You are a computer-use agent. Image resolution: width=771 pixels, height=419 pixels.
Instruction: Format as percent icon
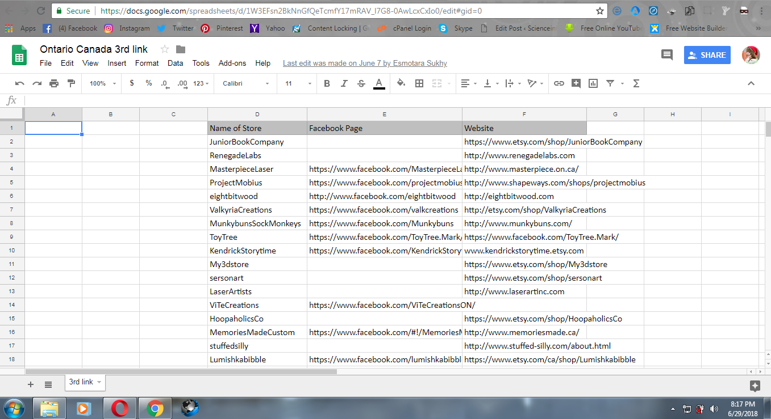149,83
